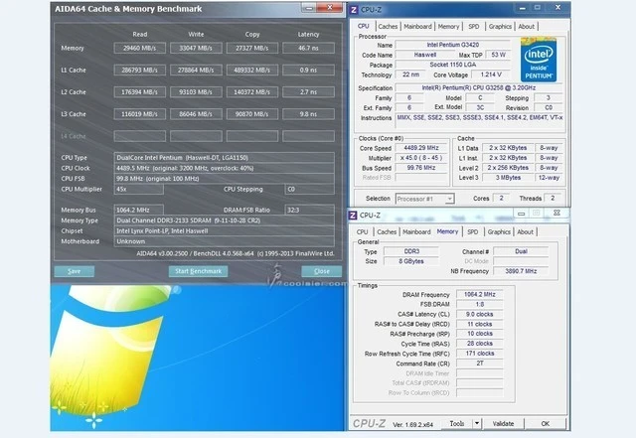Click DRAM:FSB Ratio field 32:3
The image size is (636, 438).
tap(309, 211)
